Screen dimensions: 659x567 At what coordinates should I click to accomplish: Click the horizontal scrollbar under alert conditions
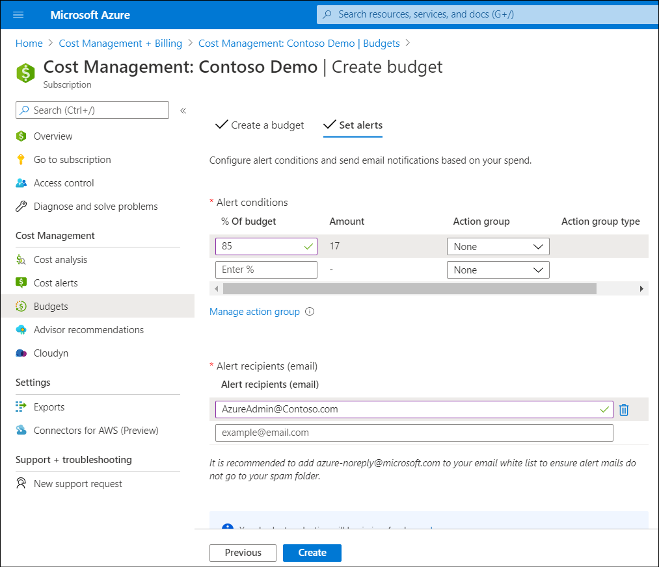pyautogui.click(x=410, y=289)
